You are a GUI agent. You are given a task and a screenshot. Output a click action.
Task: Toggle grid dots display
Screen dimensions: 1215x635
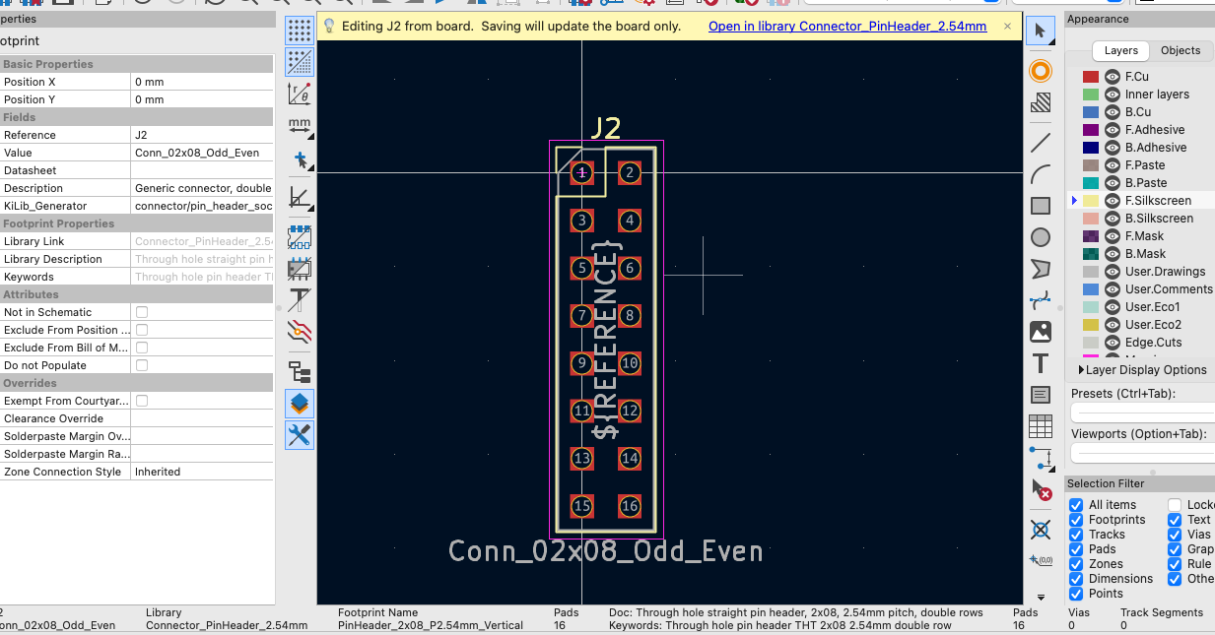point(300,31)
